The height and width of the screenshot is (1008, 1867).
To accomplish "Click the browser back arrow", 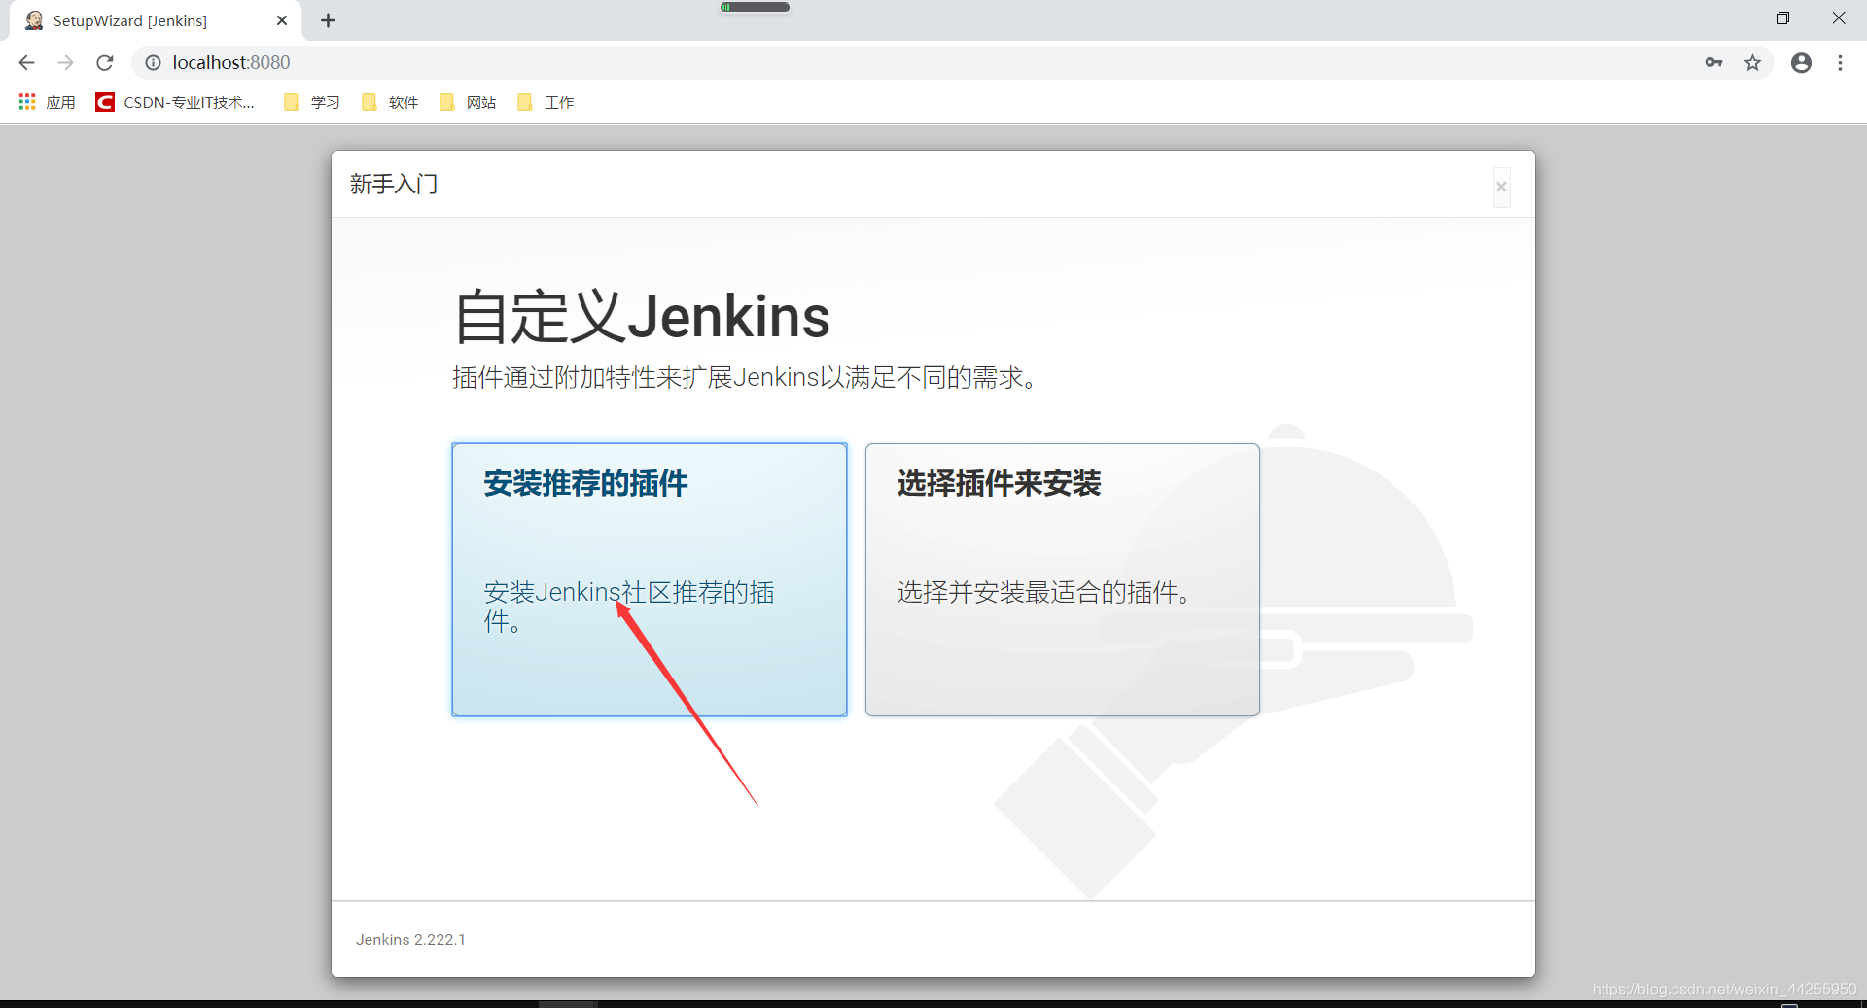I will coord(27,63).
